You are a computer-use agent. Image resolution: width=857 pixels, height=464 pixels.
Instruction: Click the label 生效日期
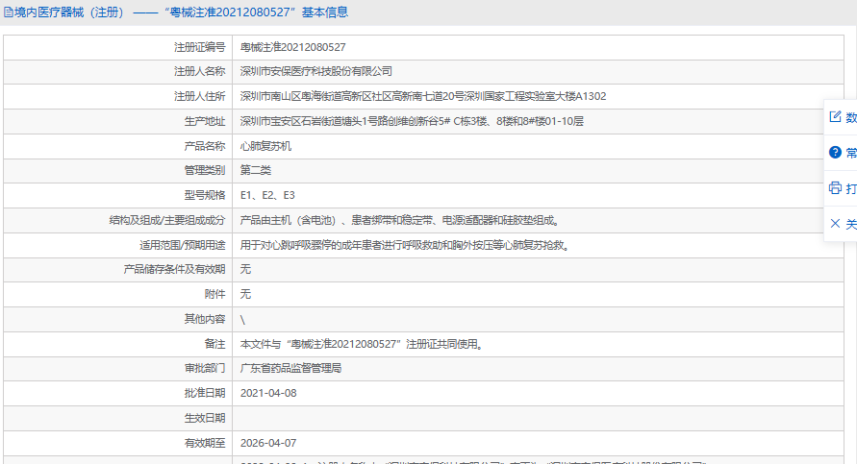point(205,418)
